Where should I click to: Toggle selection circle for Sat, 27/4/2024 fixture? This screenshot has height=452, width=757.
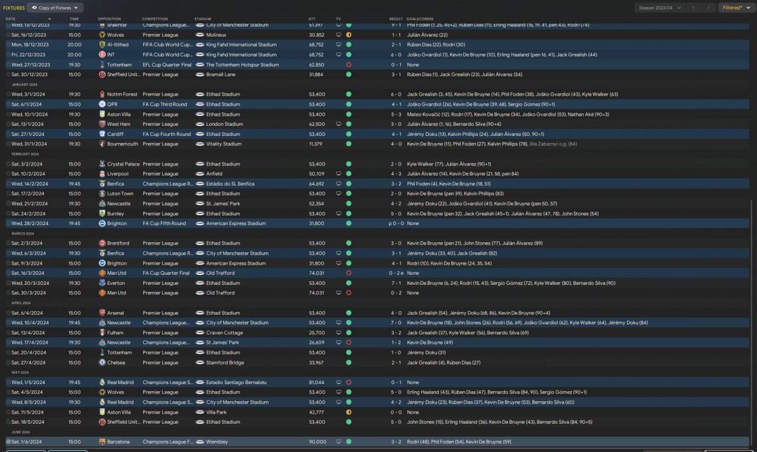[8, 363]
